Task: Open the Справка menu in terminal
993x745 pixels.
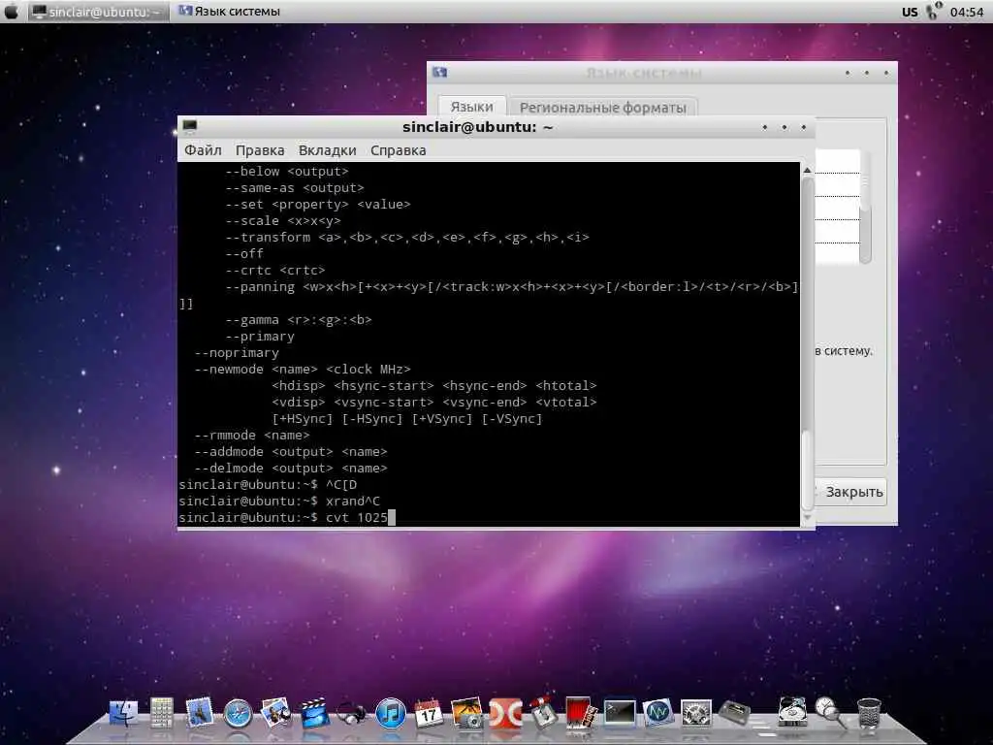Action: (x=399, y=150)
